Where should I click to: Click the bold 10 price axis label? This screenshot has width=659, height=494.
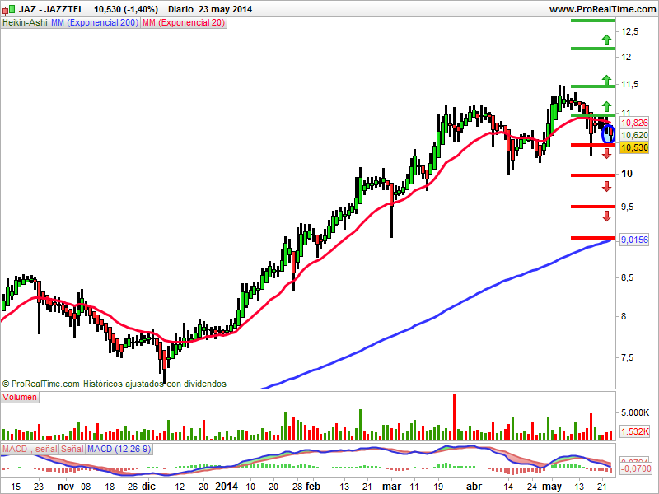click(627, 174)
